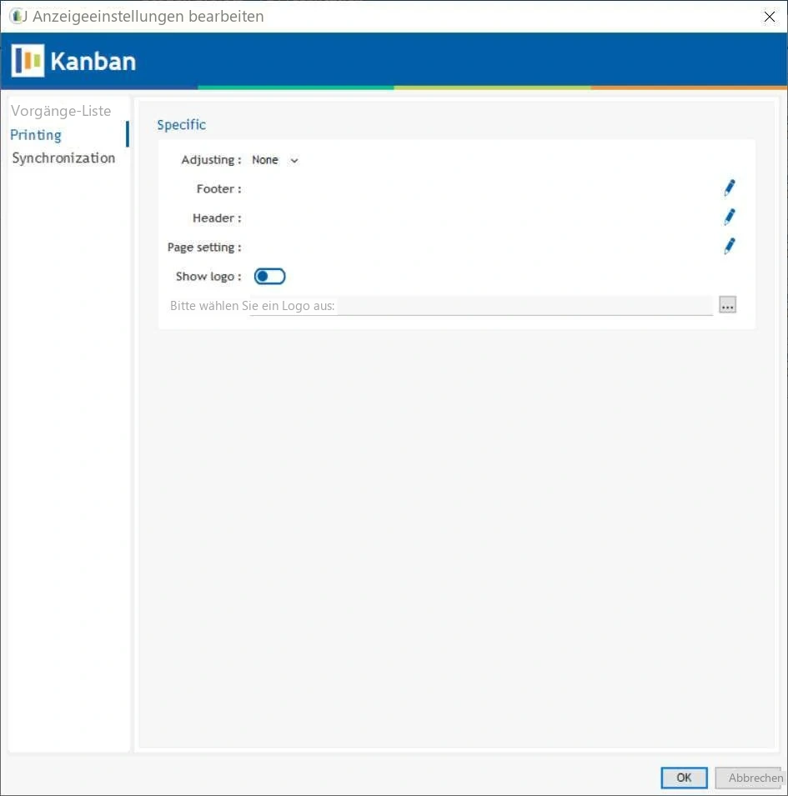
Task: Click the Kanban logo icon in banner
Action: pyautogui.click(x=28, y=61)
